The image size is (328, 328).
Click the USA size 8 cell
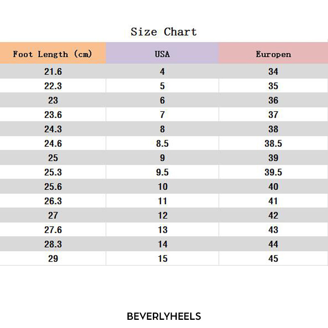click(x=162, y=129)
